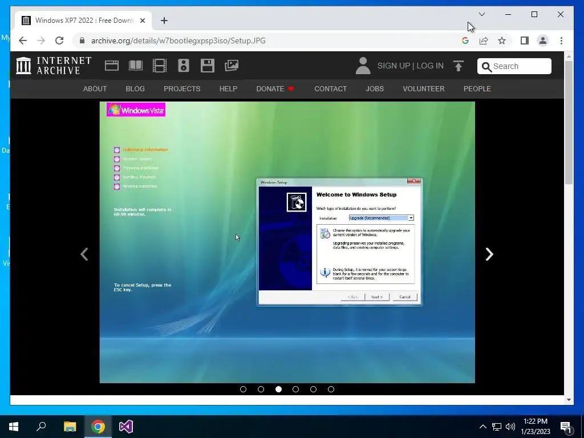The width and height of the screenshot is (584, 438).
Task: Show next image in carousel
Action: click(x=489, y=254)
